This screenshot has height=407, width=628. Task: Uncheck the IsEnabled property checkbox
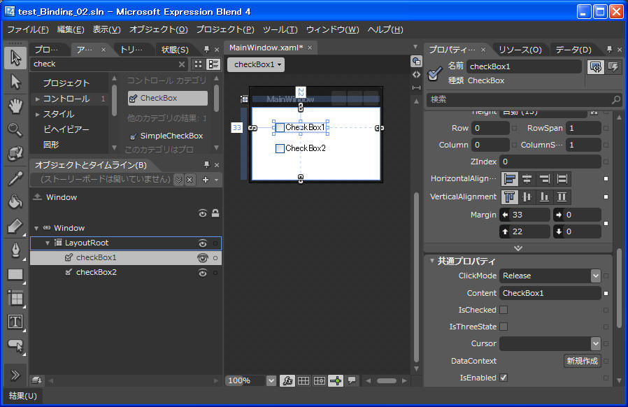pyautogui.click(x=504, y=378)
